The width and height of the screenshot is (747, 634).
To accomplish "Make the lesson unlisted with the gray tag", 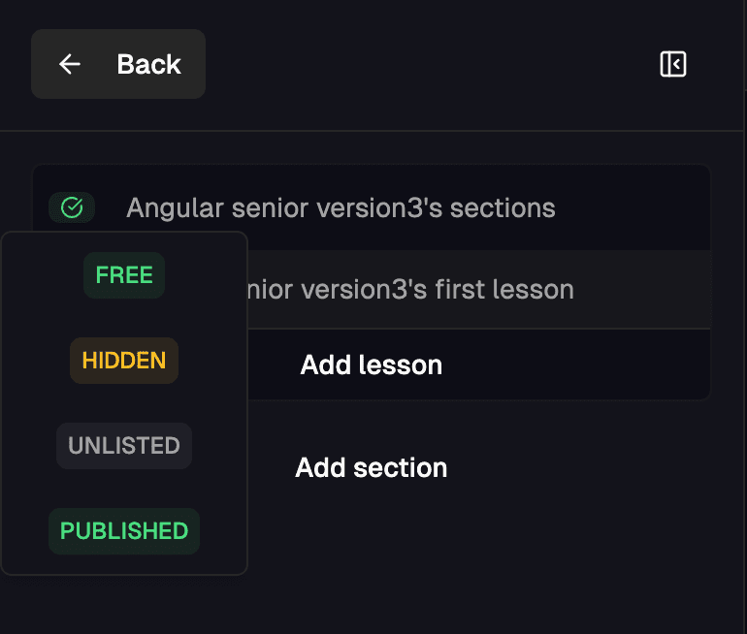I will click(x=124, y=446).
